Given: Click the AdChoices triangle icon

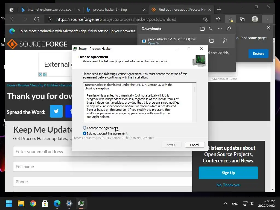Looking at the screenshot, I should pyautogui.click(x=45, y=74).
